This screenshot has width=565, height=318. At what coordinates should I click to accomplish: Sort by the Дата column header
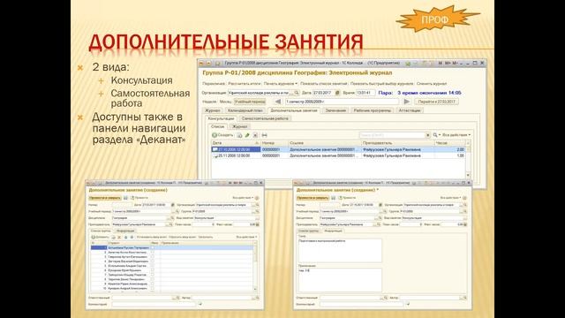click(236, 143)
